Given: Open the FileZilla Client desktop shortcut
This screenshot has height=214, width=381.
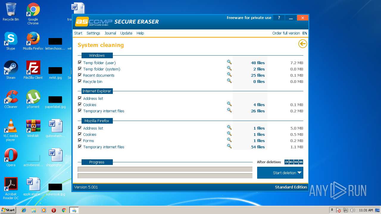Looking at the screenshot, I should coord(33,70).
